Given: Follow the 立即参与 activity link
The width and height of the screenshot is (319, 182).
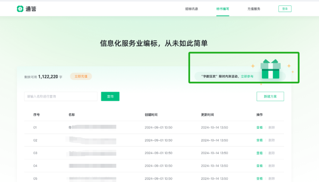Looking at the screenshot, I should tap(247, 77).
